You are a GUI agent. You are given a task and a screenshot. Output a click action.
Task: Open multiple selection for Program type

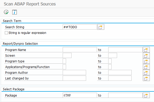coord(146,61)
